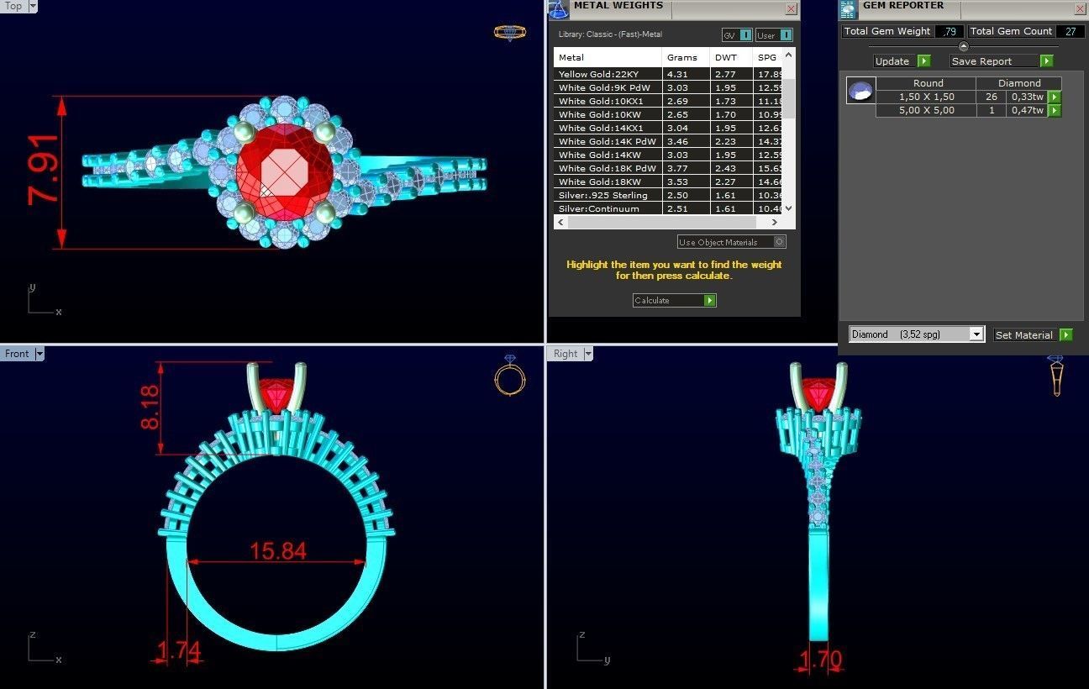Click the Gem Reporter panel icon
The image size is (1089, 689).
(x=848, y=9)
